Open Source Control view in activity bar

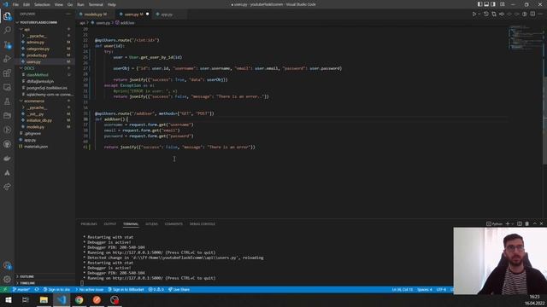[x=7, y=44]
